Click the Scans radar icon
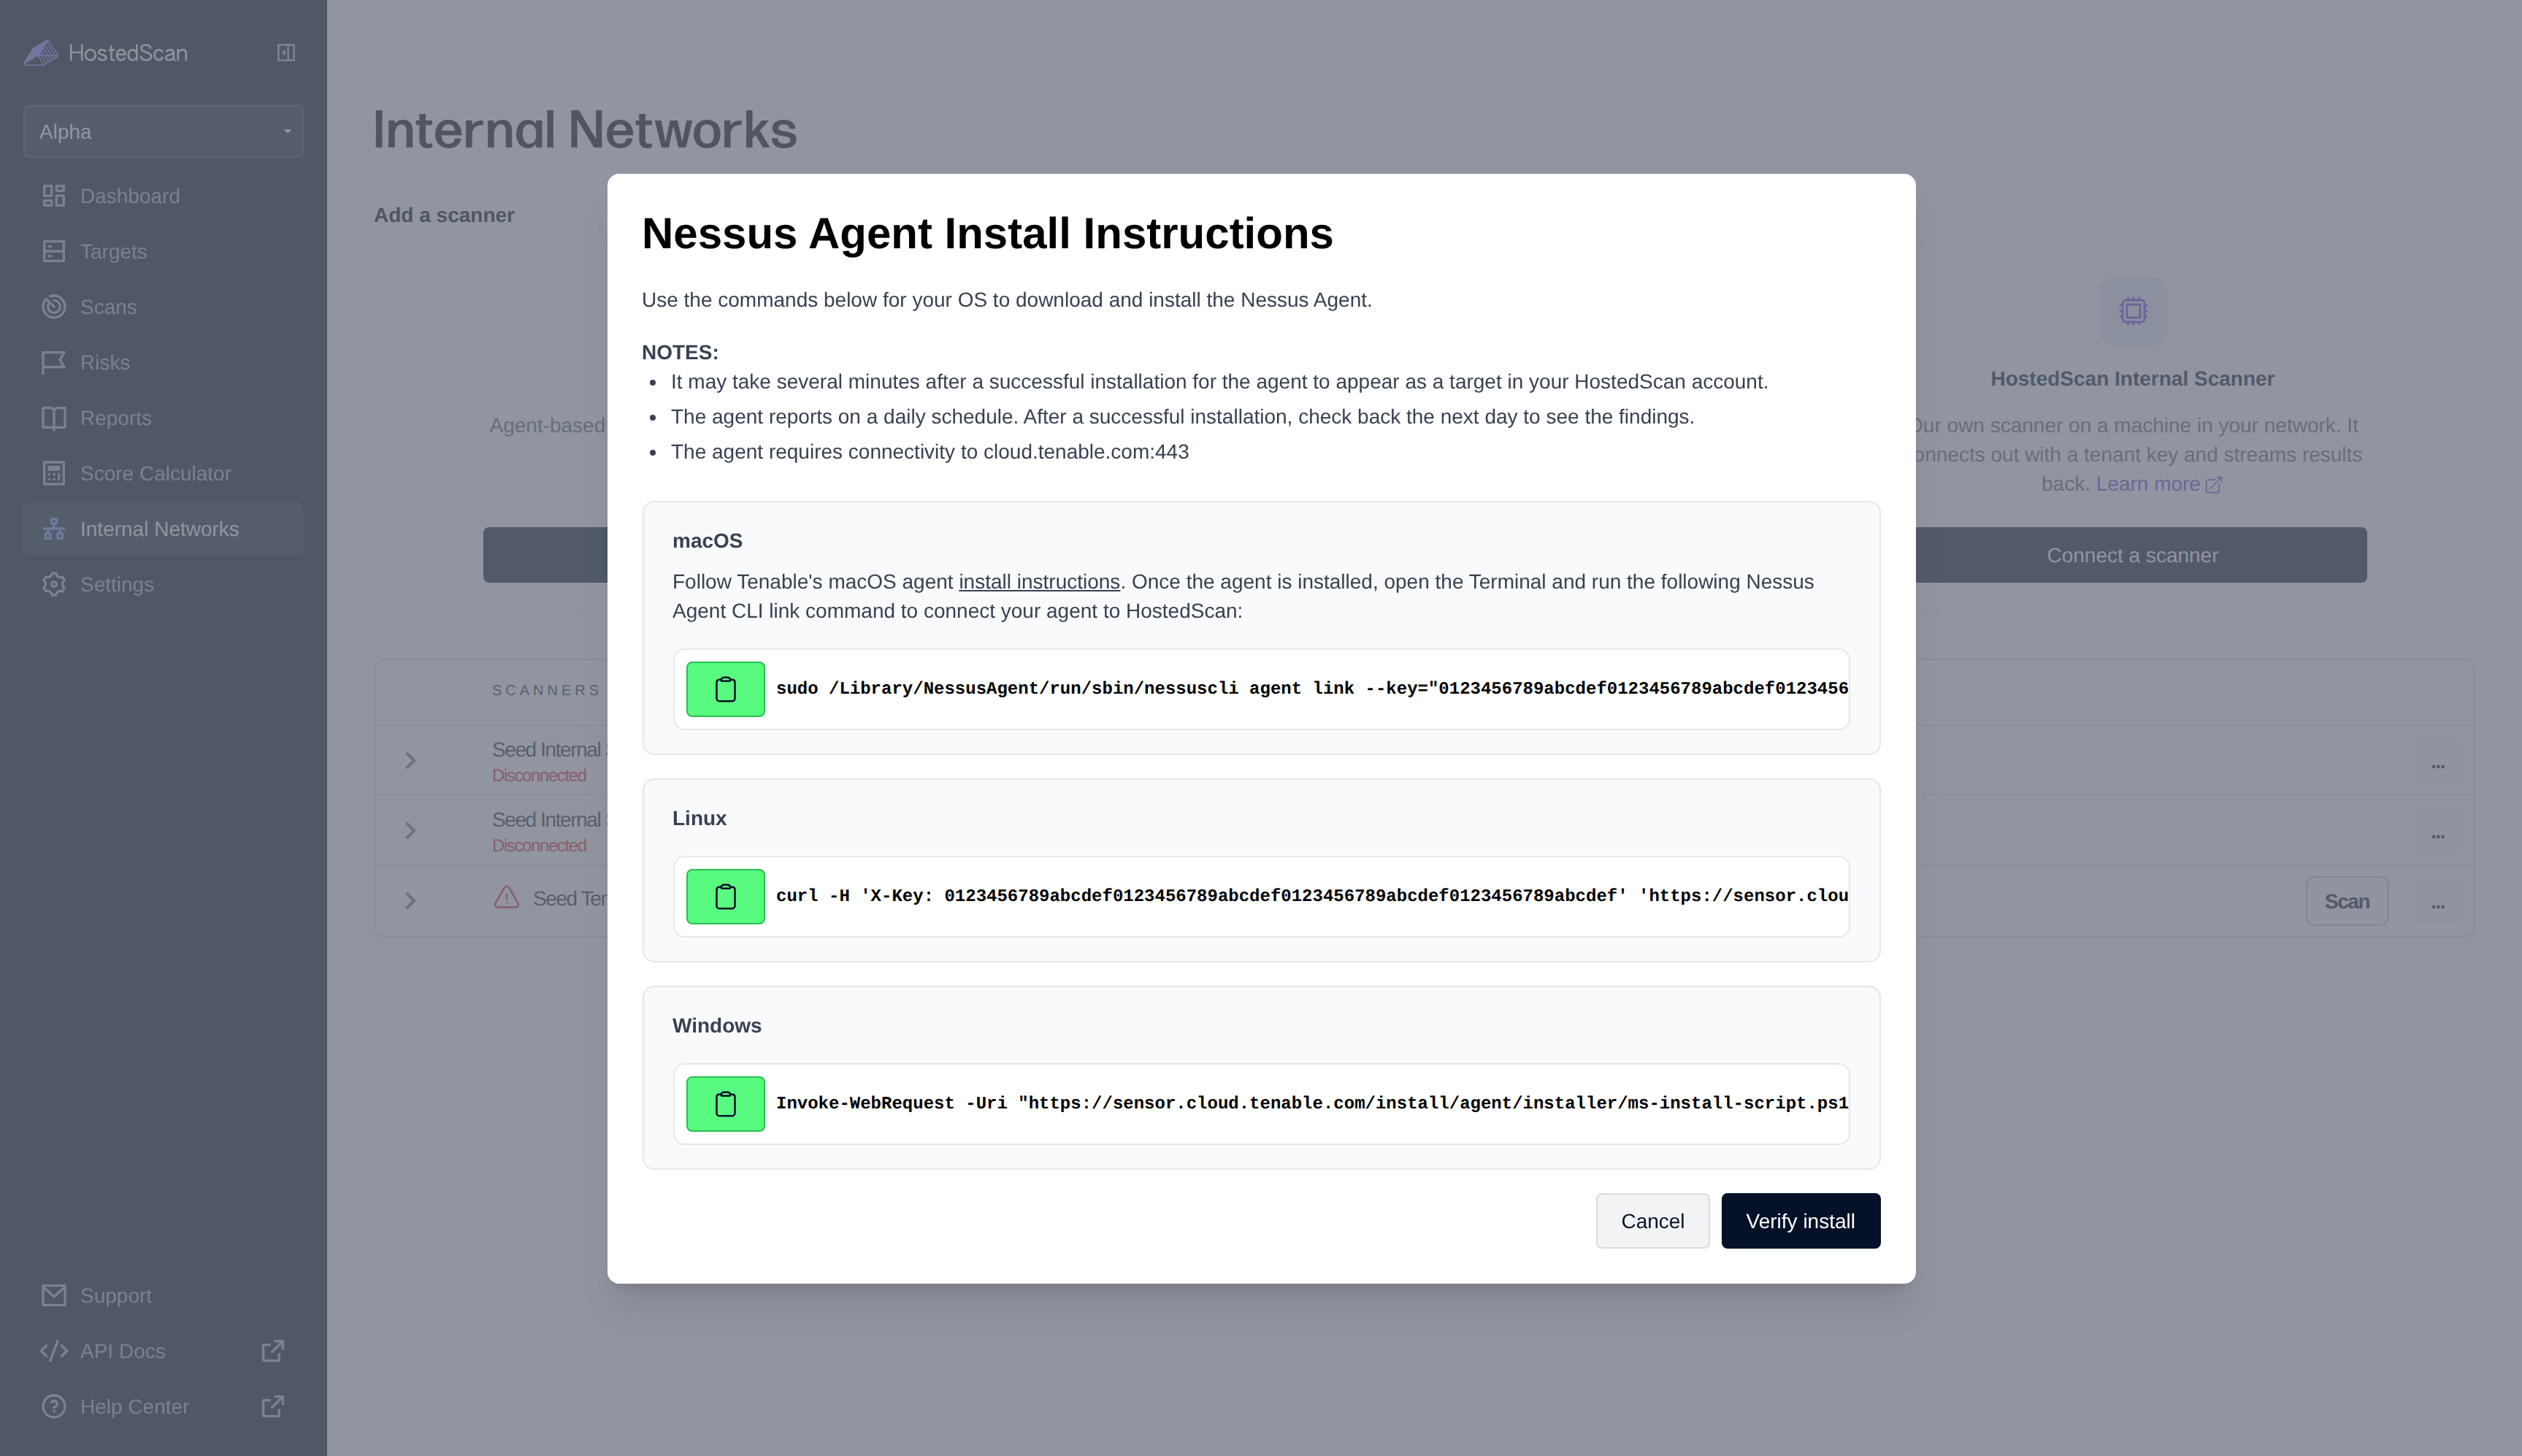Viewport: 2522px width, 1456px height. click(x=54, y=307)
